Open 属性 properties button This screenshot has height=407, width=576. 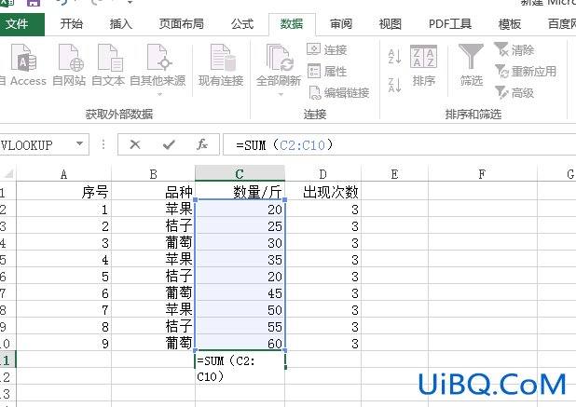pyautogui.click(x=327, y=71)
